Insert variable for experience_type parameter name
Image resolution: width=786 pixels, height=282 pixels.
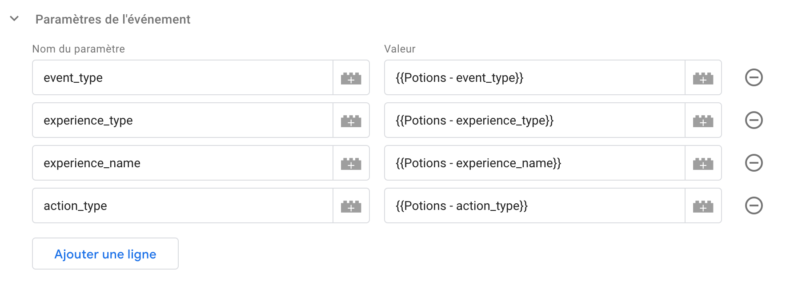click(x=351, y=121)
